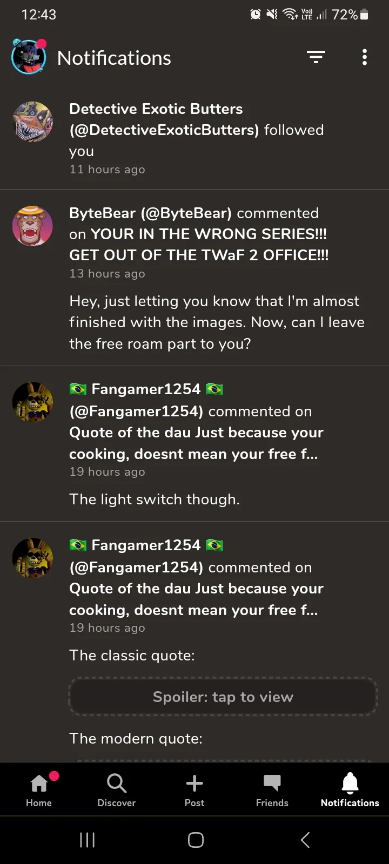This screenshot has width=389, height=864.
Task: Open the Friends tab
Action: point(272,789)
